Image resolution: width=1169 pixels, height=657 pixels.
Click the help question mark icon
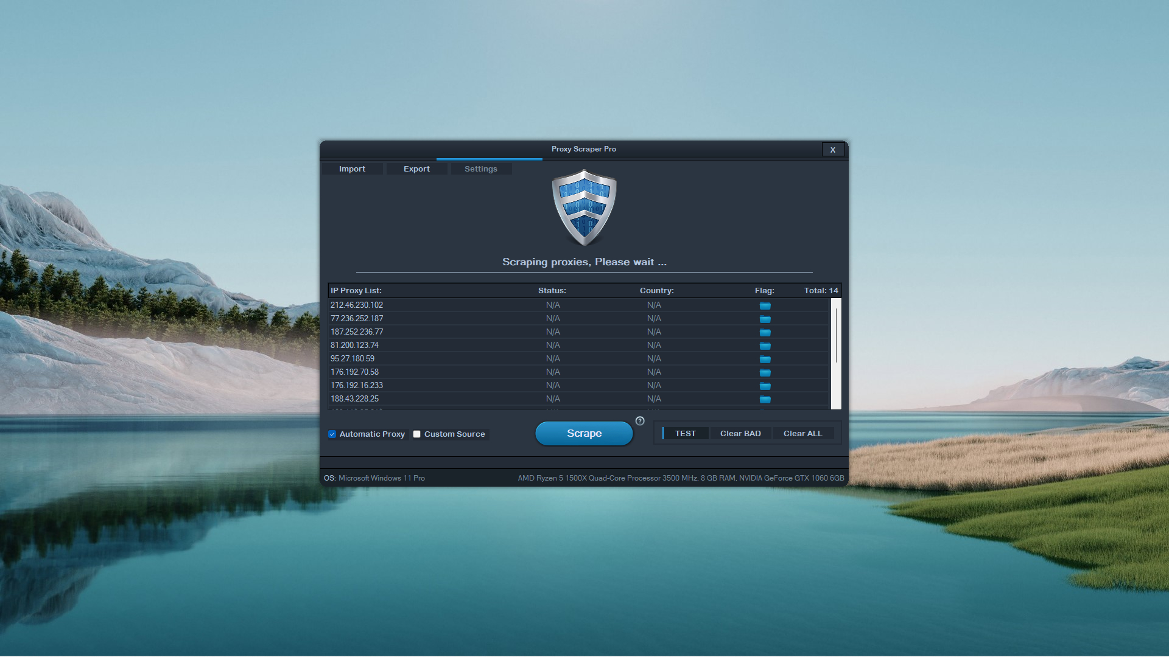click(640, 421)
